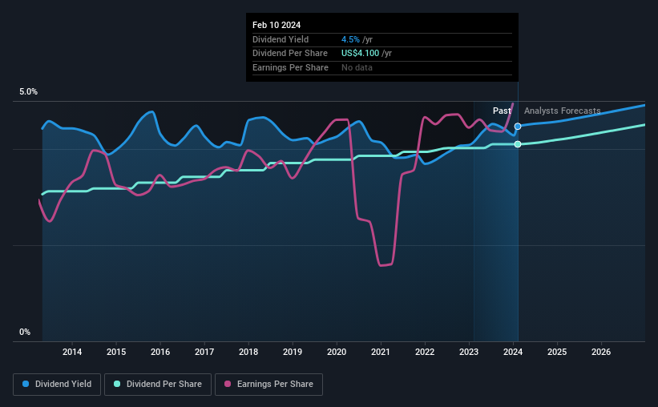658x407 pixels.
Task: Click the 2018 x-axis label
Action: 248,352
